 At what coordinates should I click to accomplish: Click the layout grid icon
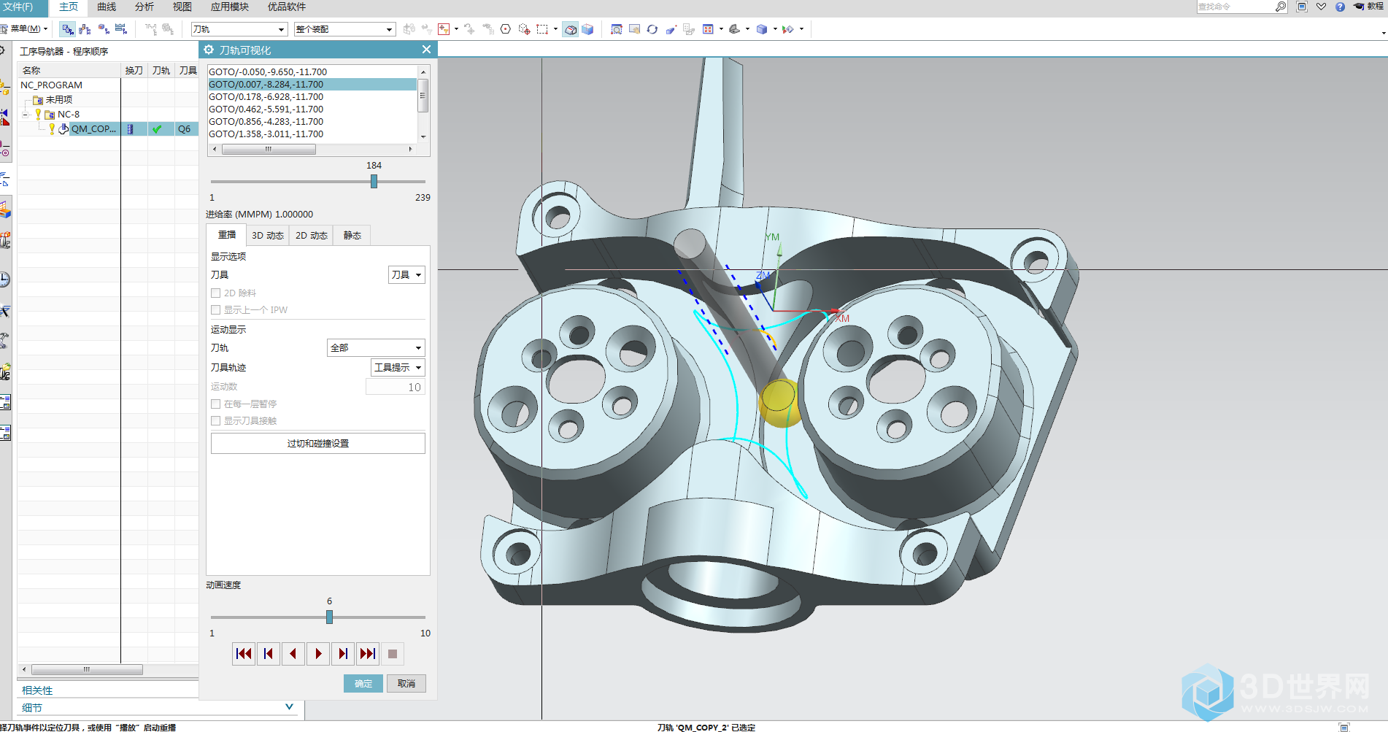708,29
